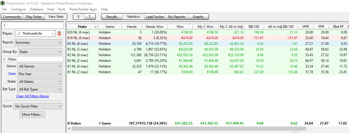Open the PokerTracker Apps menu
The height and width of the screenshot is (133, 349).
(x=83, y=9)
